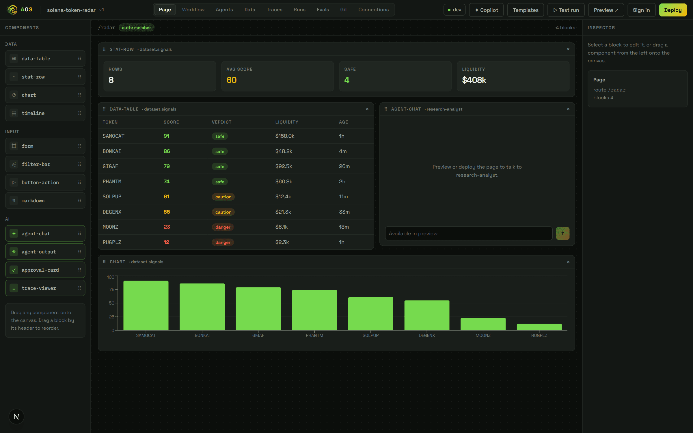
Task: Click the MOONZ danger verdict badge
Action: click(x=223, y=227)
